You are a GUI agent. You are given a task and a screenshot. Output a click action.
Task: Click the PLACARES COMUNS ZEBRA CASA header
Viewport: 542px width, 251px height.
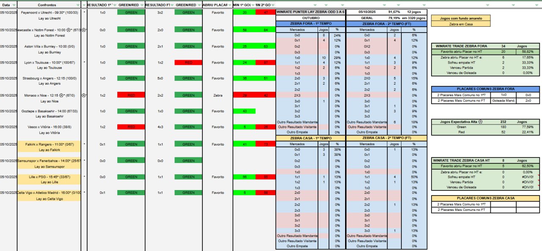tap(485, 198)
